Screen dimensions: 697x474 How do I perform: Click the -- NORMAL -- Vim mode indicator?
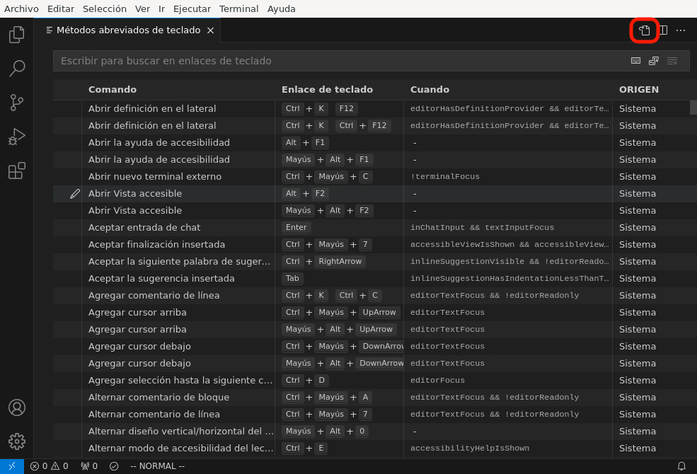coord(157,466)
